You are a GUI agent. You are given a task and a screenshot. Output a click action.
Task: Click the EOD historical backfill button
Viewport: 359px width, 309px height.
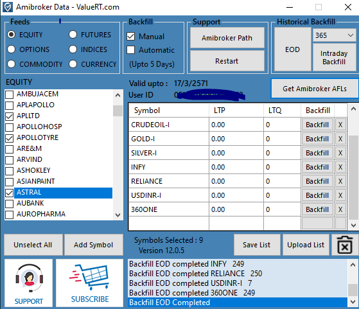(x=292, y=49)
